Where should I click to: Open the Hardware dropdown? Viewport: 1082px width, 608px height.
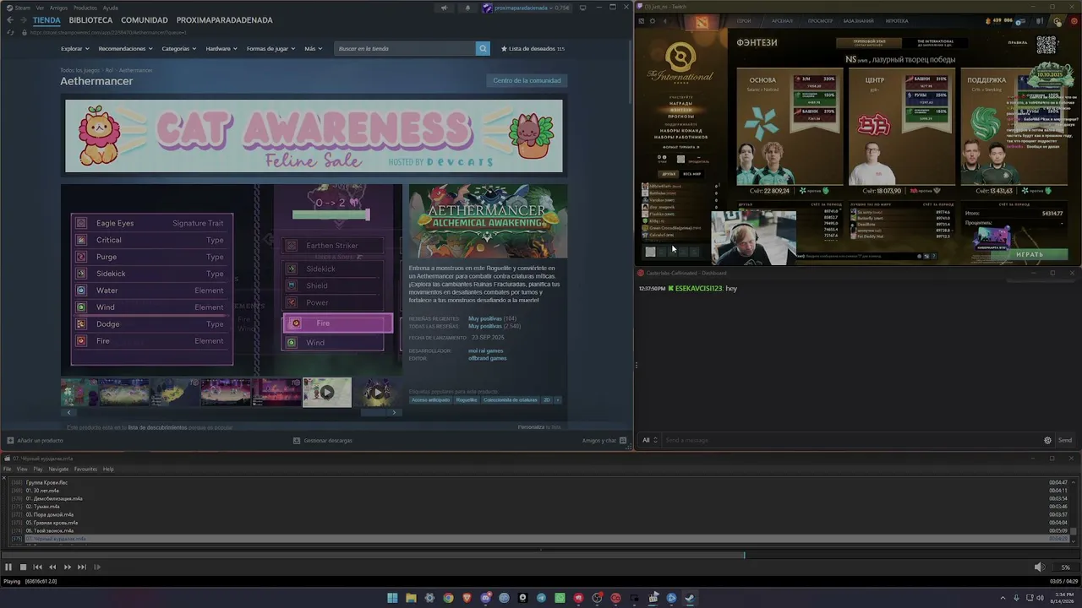click(221, 48)
